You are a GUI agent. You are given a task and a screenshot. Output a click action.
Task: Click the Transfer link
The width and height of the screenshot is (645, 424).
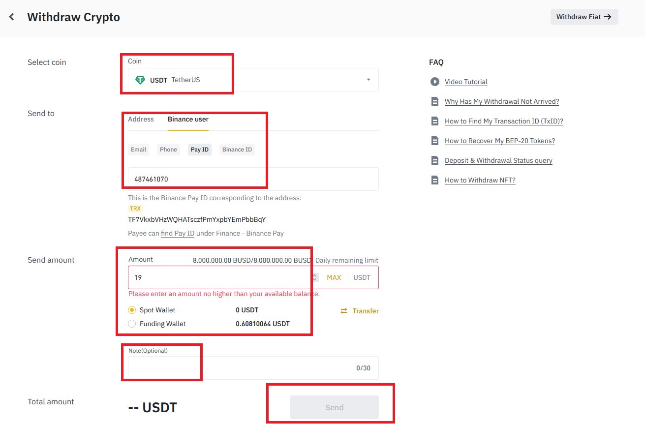pos(366,311)
